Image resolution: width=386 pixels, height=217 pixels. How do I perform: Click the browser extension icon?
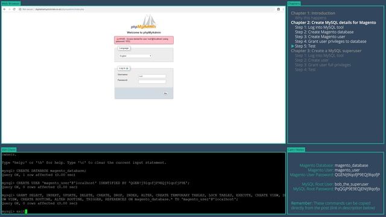pyautogui.click(x=279, y=9)
